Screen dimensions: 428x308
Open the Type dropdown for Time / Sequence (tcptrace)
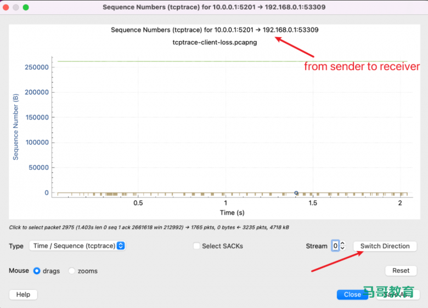[x=77, y=246]
